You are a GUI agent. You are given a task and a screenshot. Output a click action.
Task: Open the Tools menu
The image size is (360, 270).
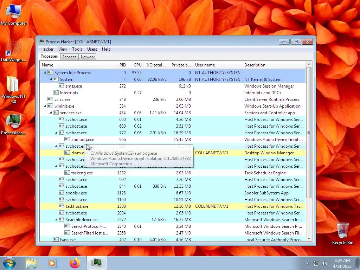click(77, 49)
